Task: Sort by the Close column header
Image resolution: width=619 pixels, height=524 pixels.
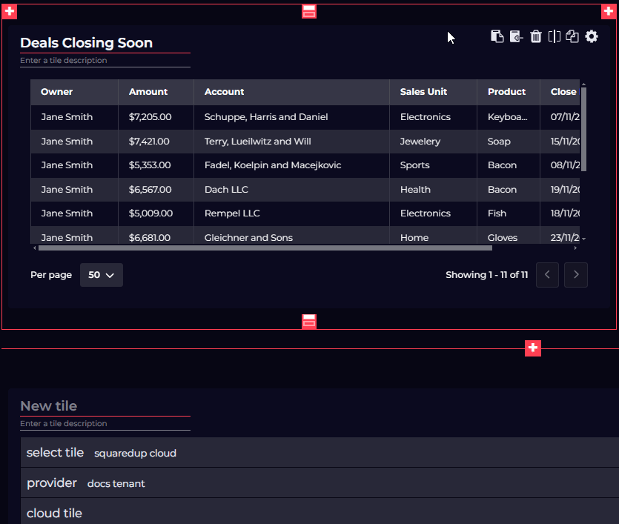Action: click(x=560, y=92)
